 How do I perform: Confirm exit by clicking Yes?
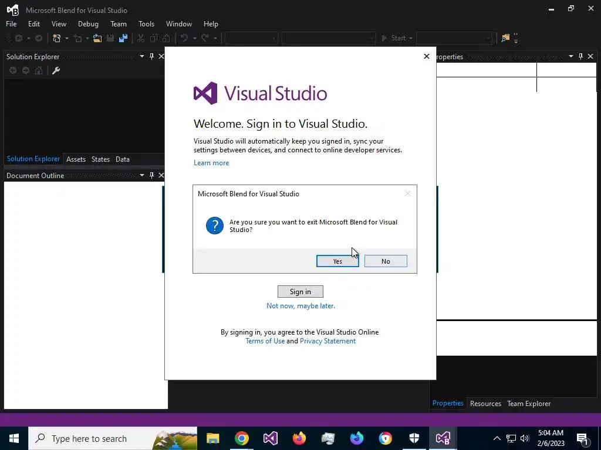pos(337,261)
